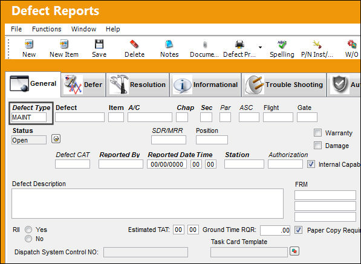Click the Position field

[212, 140]
